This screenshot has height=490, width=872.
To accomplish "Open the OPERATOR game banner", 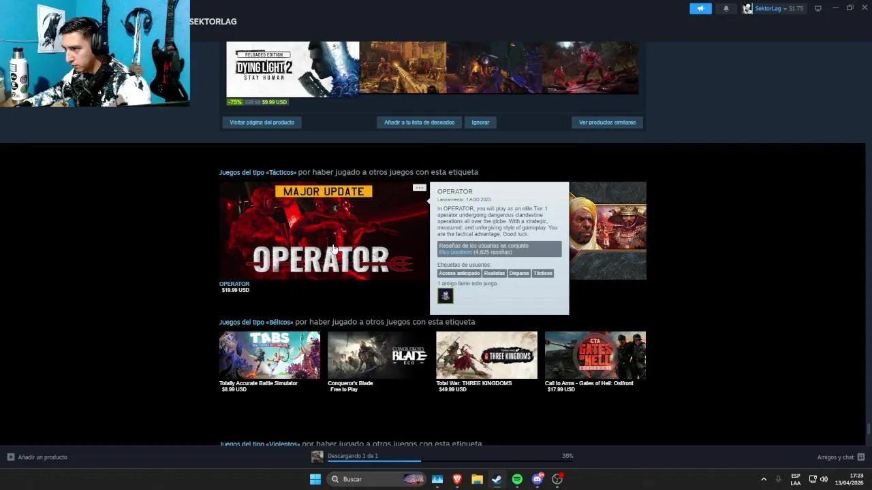I will click(x=324, y=231).
